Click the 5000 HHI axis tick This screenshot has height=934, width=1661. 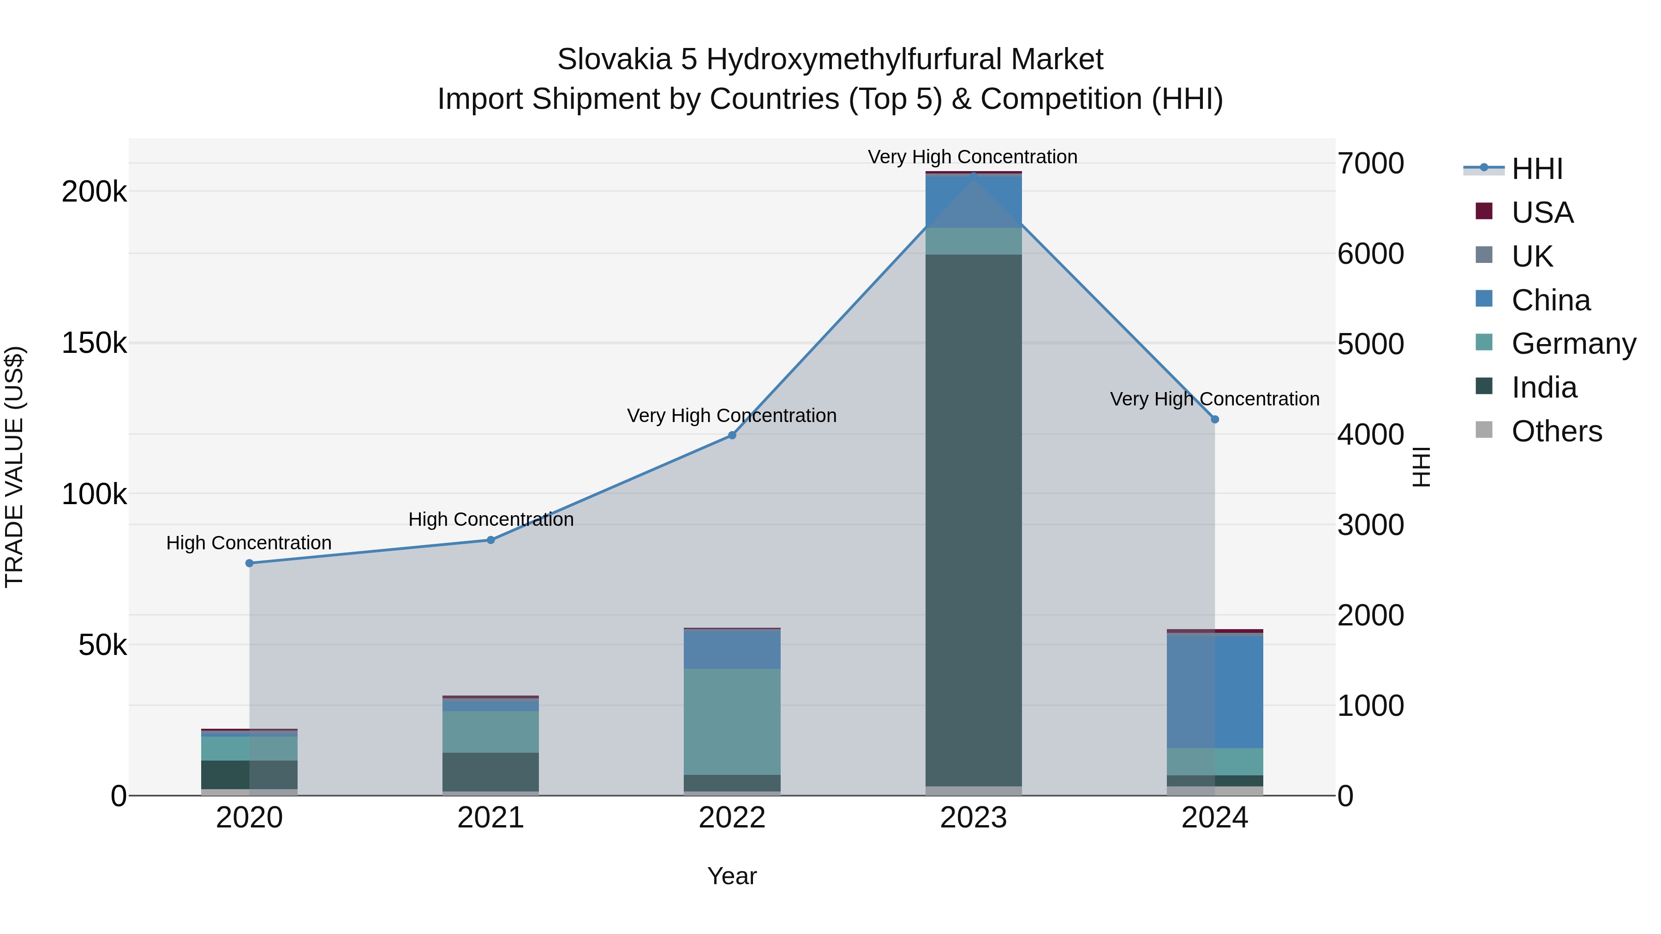tap(1371, 344)
